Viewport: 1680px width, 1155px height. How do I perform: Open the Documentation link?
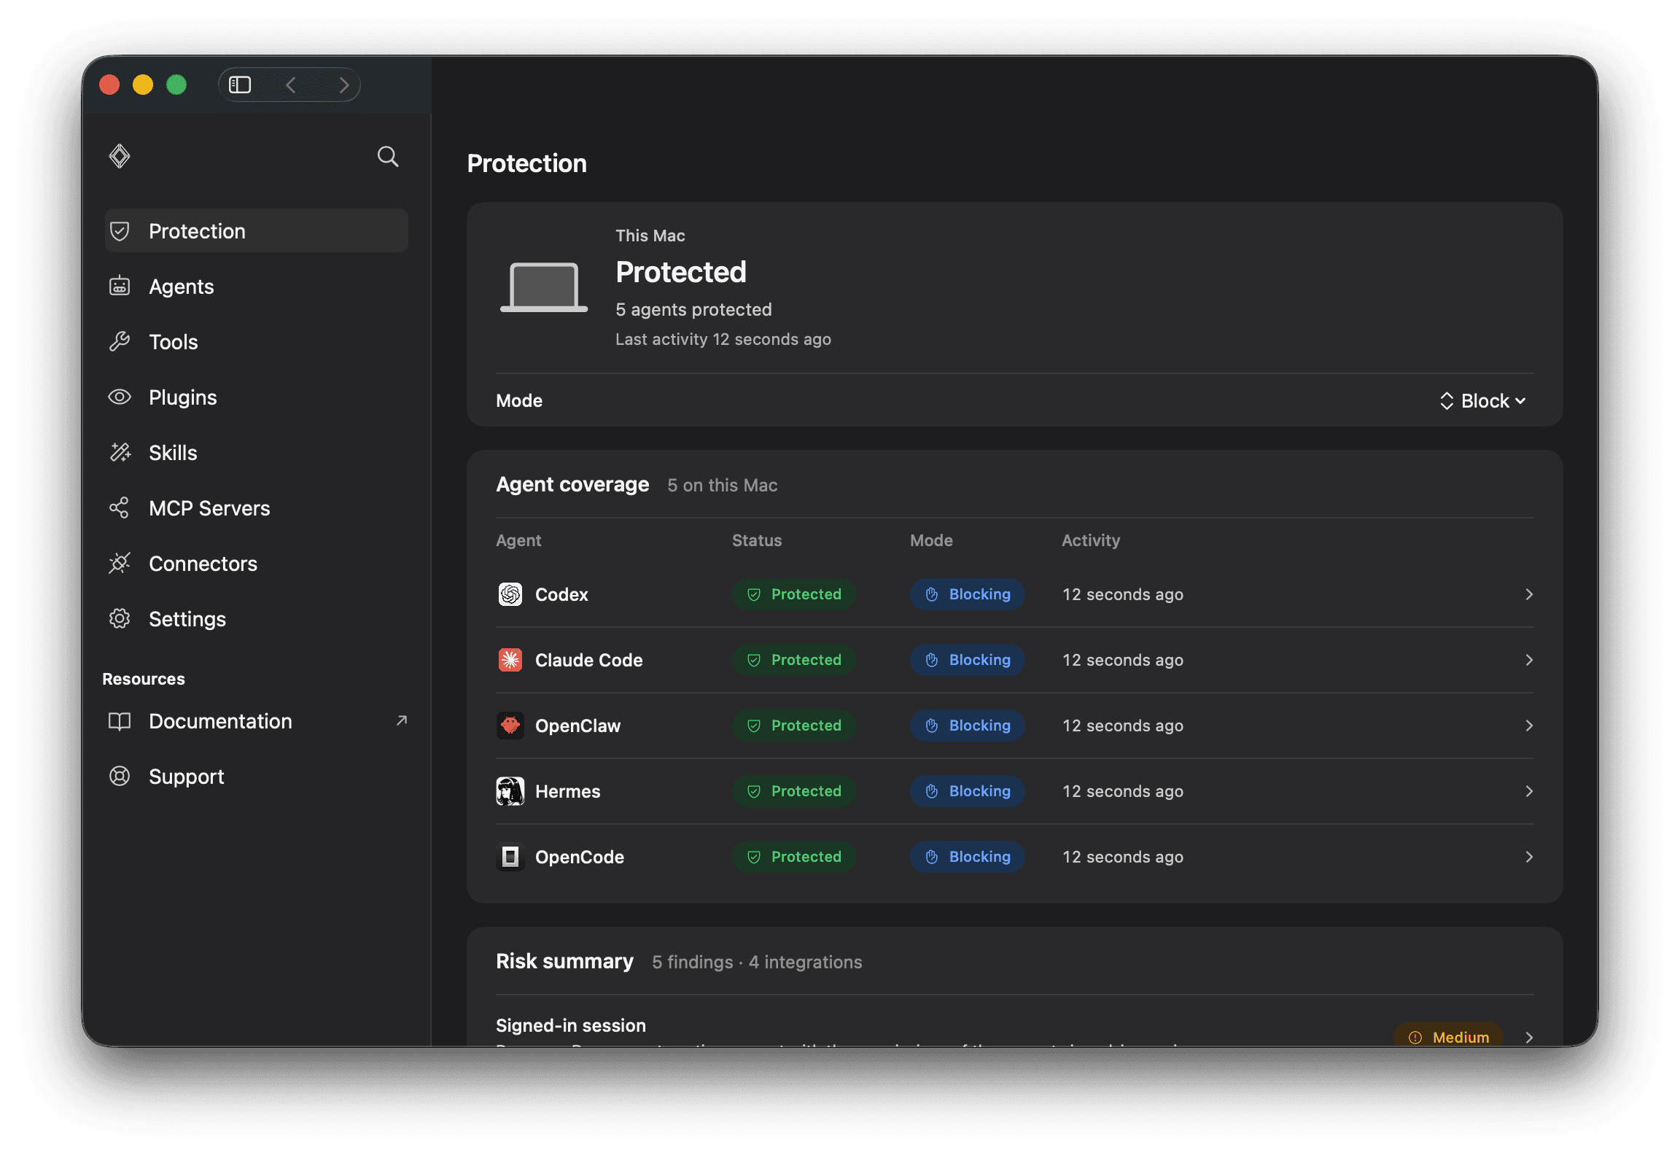257,721
